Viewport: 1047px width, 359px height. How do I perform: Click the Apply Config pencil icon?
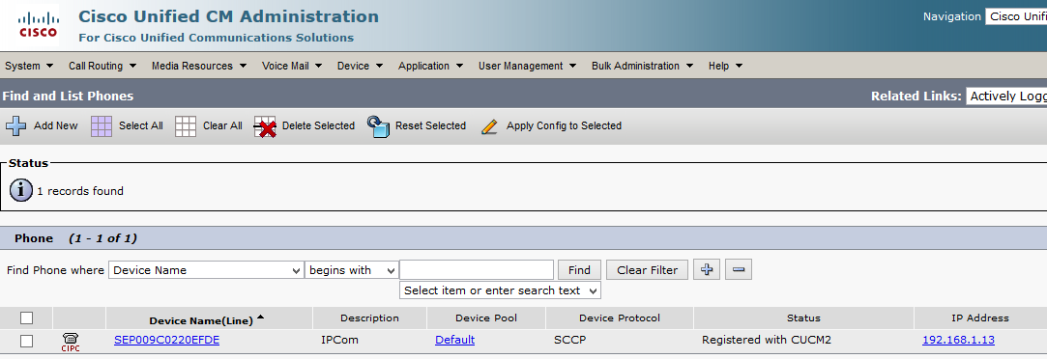tap(489, 125)
